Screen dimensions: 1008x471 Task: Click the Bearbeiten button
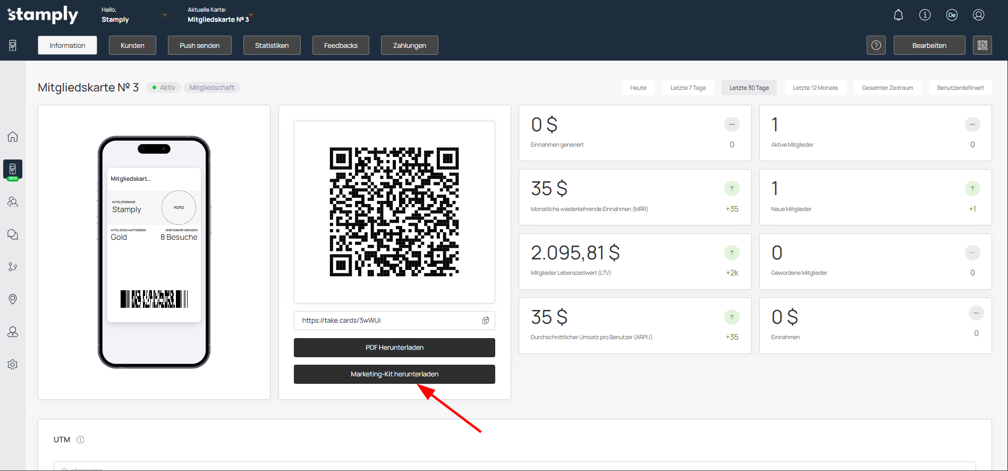coord(929,45)
